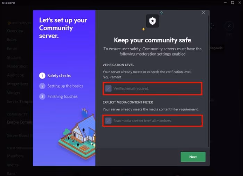Toggle Scan media content from all members checkbox

pyautogui.click(x=108, y=121)
